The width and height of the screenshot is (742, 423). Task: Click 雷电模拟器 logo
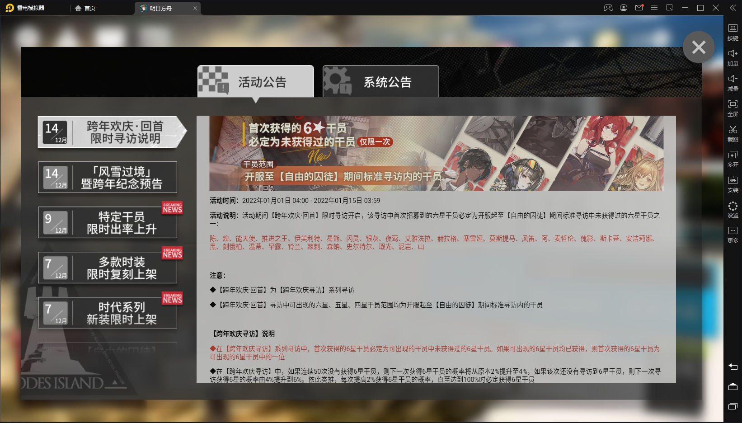(25, 8)
